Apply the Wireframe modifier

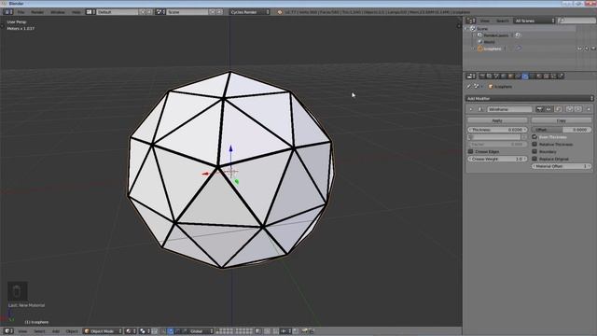[x=497, y=120]
